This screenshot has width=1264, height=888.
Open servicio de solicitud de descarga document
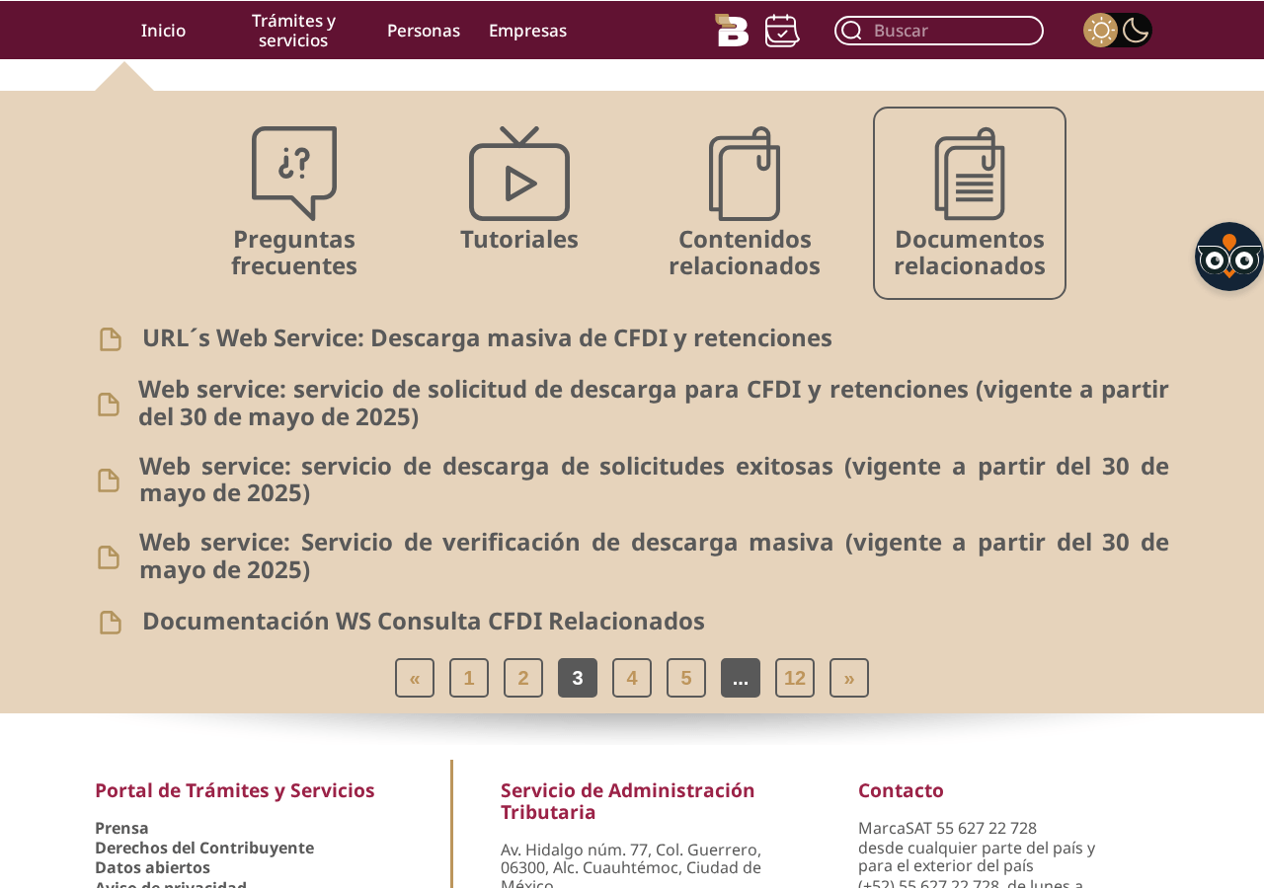click(x=654, y=404)
